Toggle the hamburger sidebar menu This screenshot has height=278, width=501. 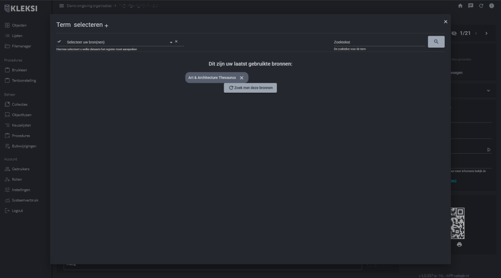coord(61,6)
